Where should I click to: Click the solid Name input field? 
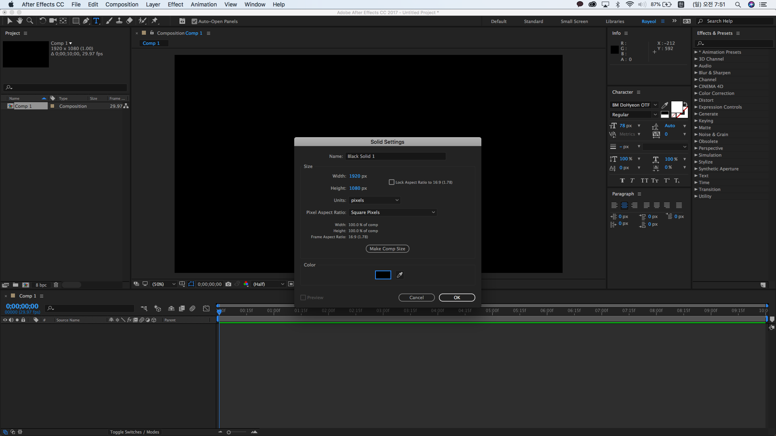click(395, 156)
